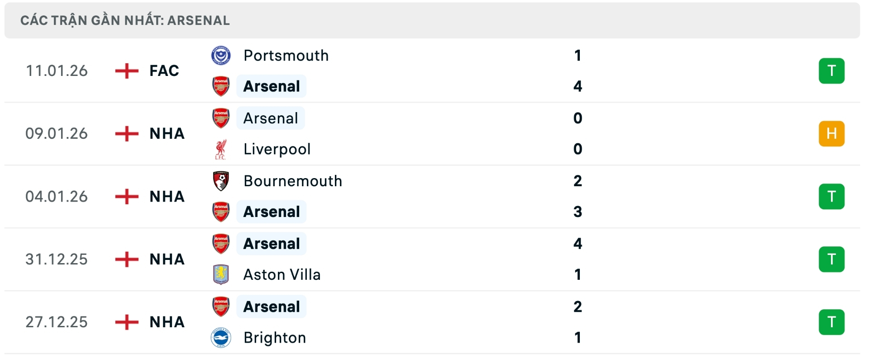Click the England flag beside FAC label
This screenshot has width=869, height=358.
127,71
